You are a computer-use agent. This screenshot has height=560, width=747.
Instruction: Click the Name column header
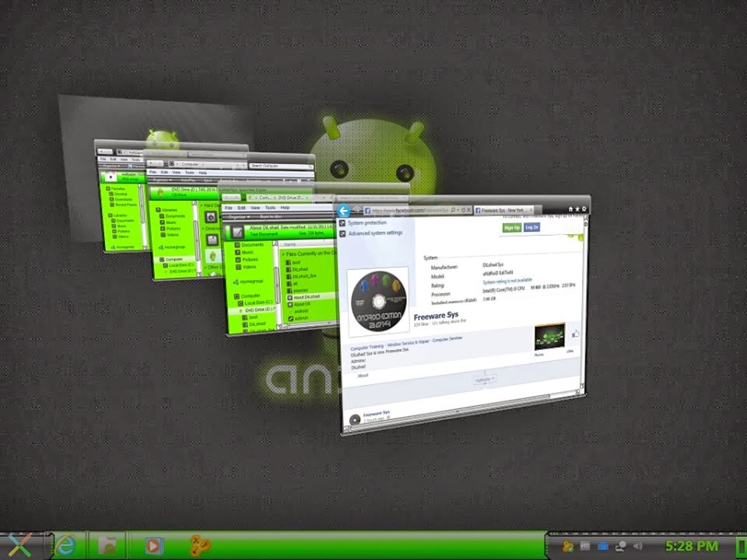coord(289,245)
